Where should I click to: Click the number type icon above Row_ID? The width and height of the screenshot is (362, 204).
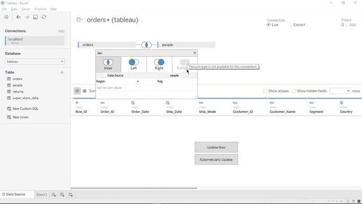[x=77, y=103]
